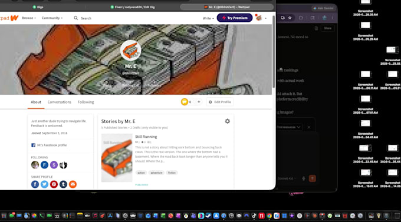Click the adventure tag on Still Running
Image resolution: width=401 pixels, height=222 pixels.
pyautogui.click(x=156, y=173)
